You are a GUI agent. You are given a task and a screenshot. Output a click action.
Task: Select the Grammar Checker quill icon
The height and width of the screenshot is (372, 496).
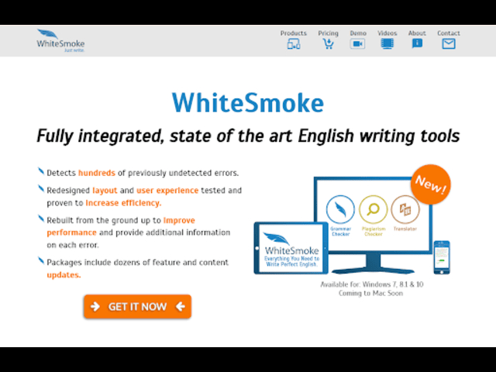click(341, 209)
